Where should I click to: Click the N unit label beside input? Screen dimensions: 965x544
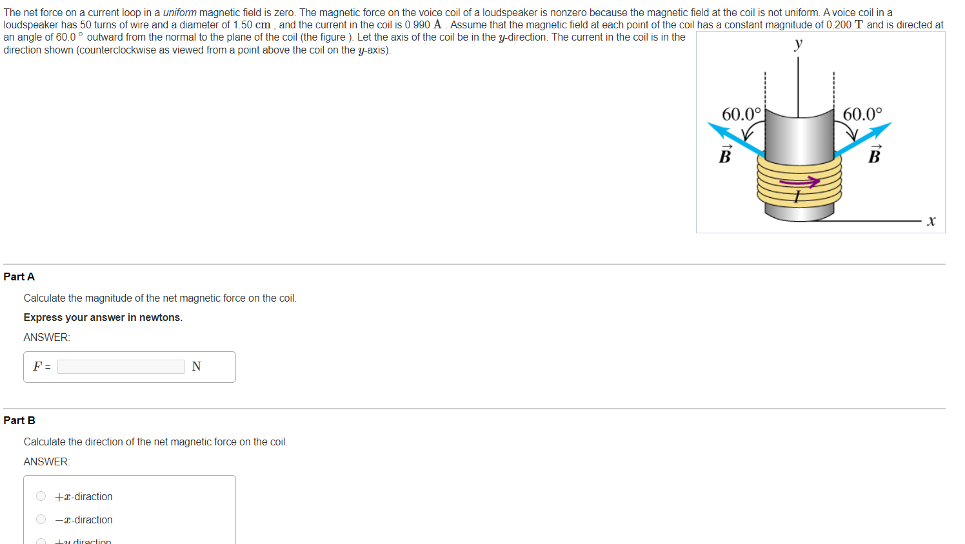pyautogui.click(x=197, y=367)
